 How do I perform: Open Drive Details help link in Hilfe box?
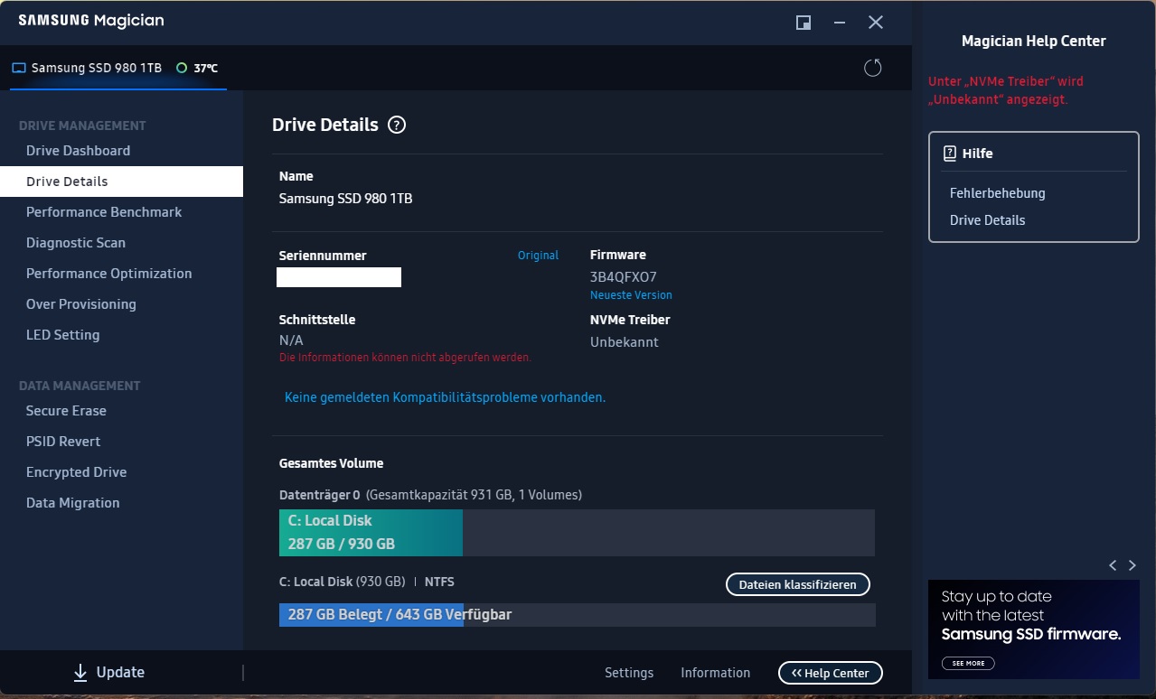987,220
